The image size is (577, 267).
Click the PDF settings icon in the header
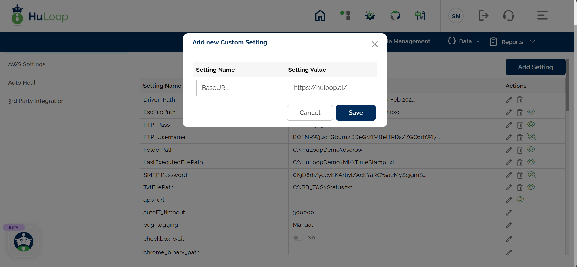click(420, 16)
